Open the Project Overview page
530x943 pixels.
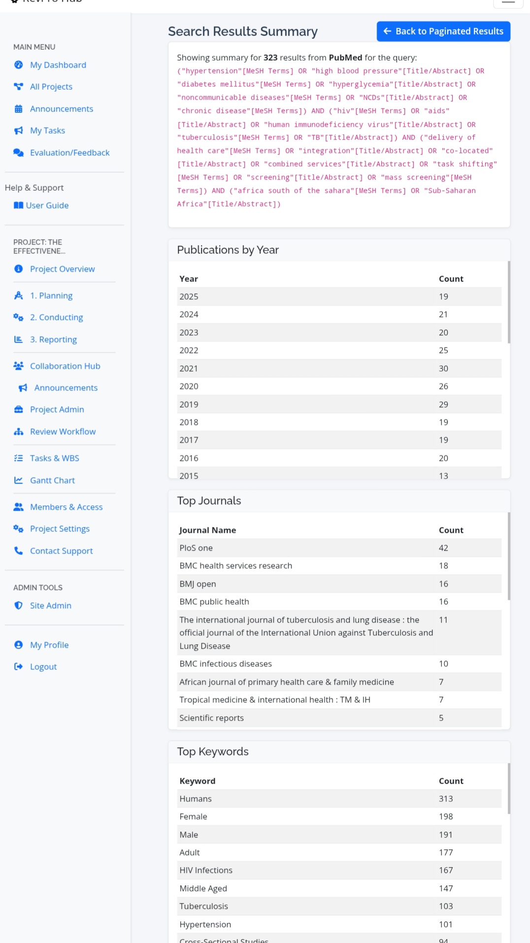tap(62, 269)
